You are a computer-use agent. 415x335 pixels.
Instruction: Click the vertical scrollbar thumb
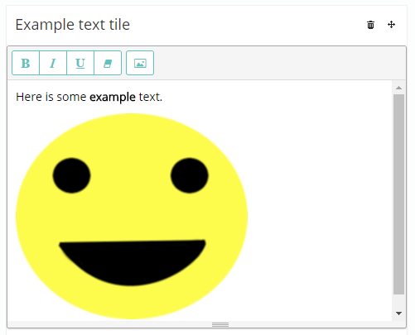[x=398, y=194]
